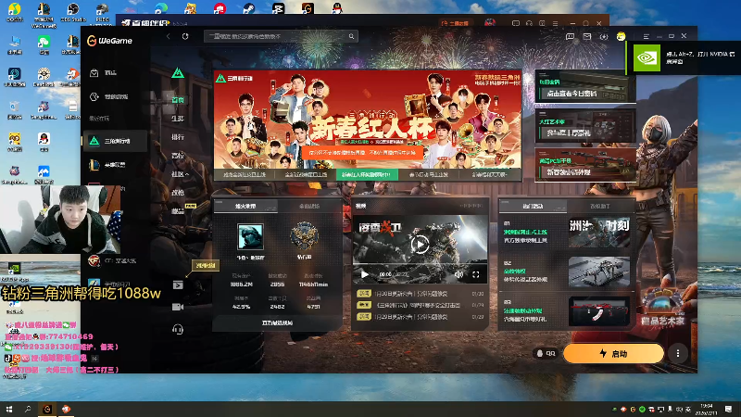The image size is (741, 417).
Task: Open the taskbar notification center
Action: click(x=728, y=409)
